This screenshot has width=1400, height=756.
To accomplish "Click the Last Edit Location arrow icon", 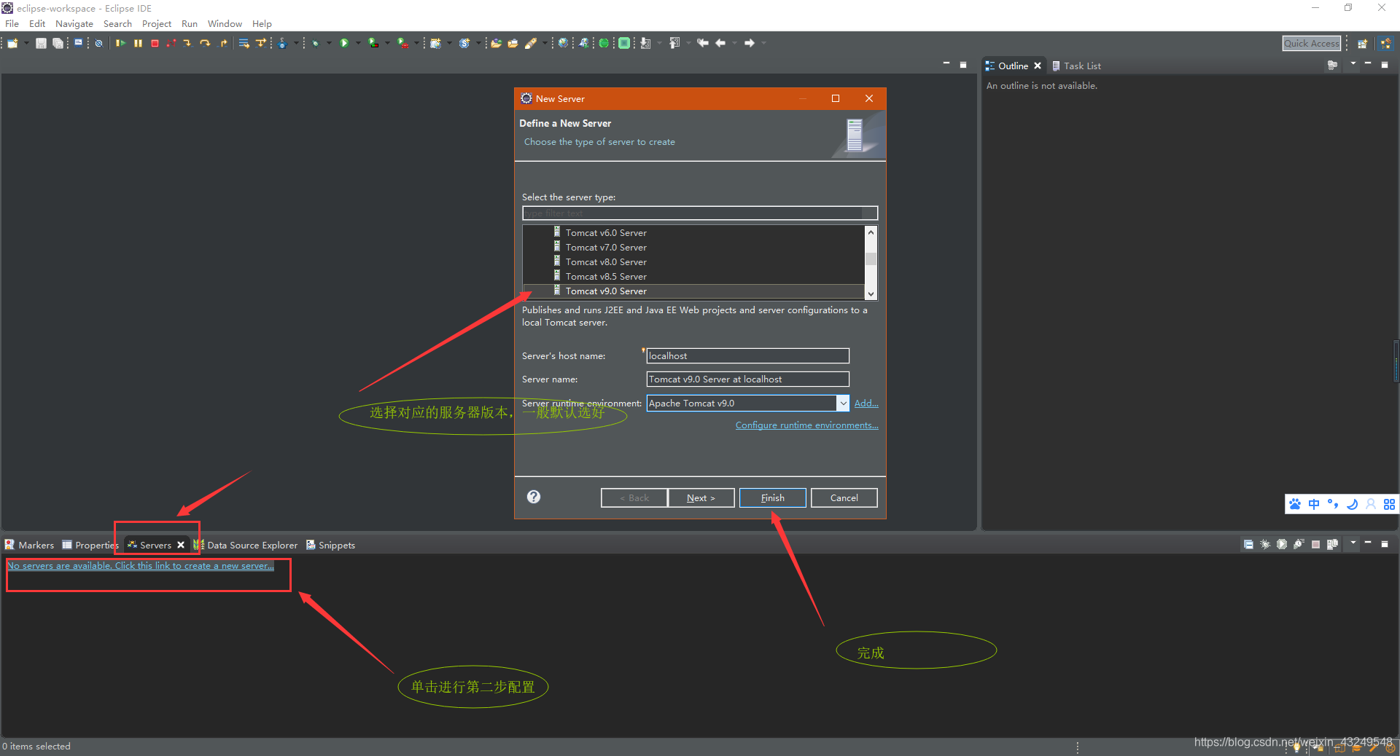I will 702,43.
